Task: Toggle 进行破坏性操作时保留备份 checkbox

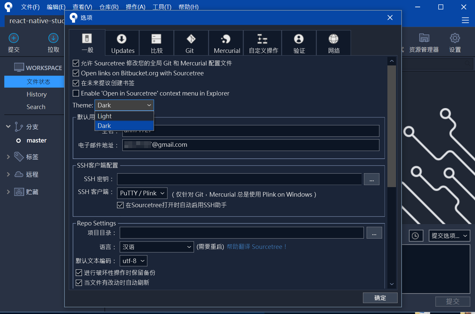Action: [79, 273]
